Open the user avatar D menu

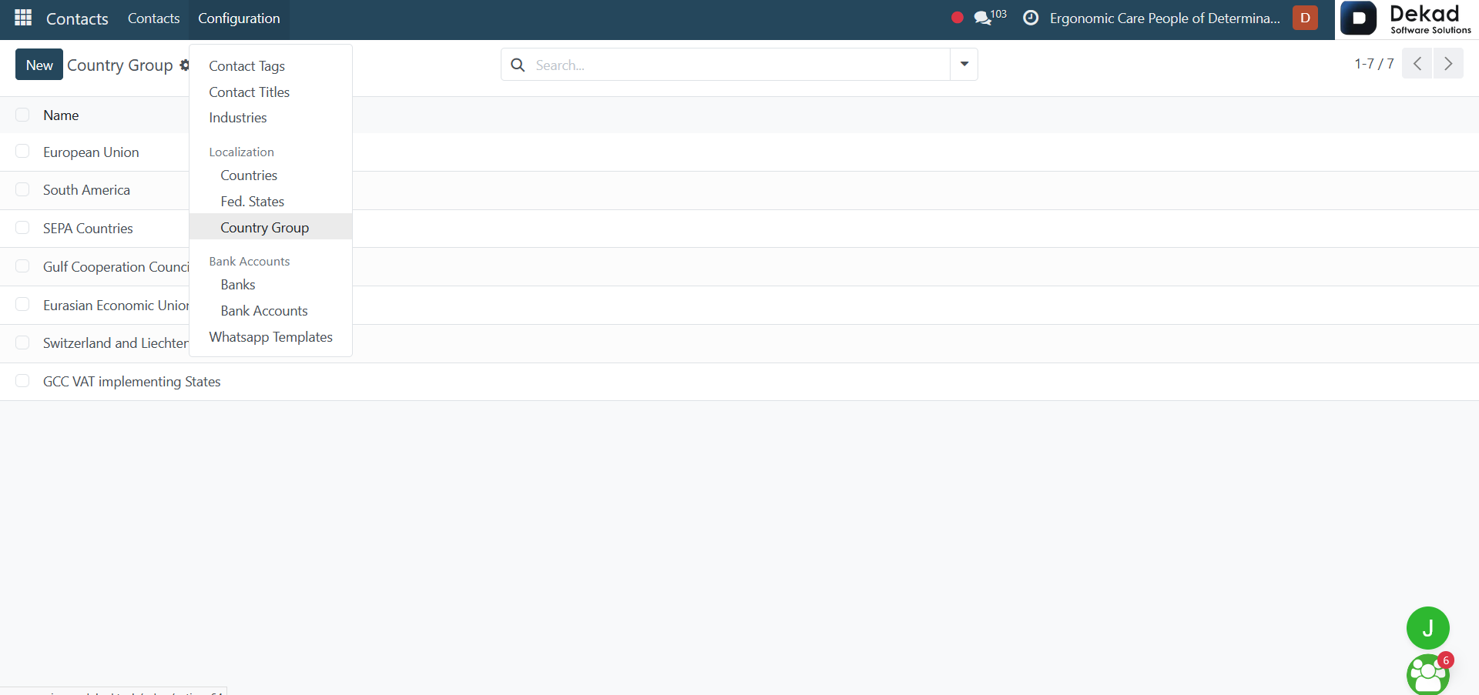(1305, 18)
